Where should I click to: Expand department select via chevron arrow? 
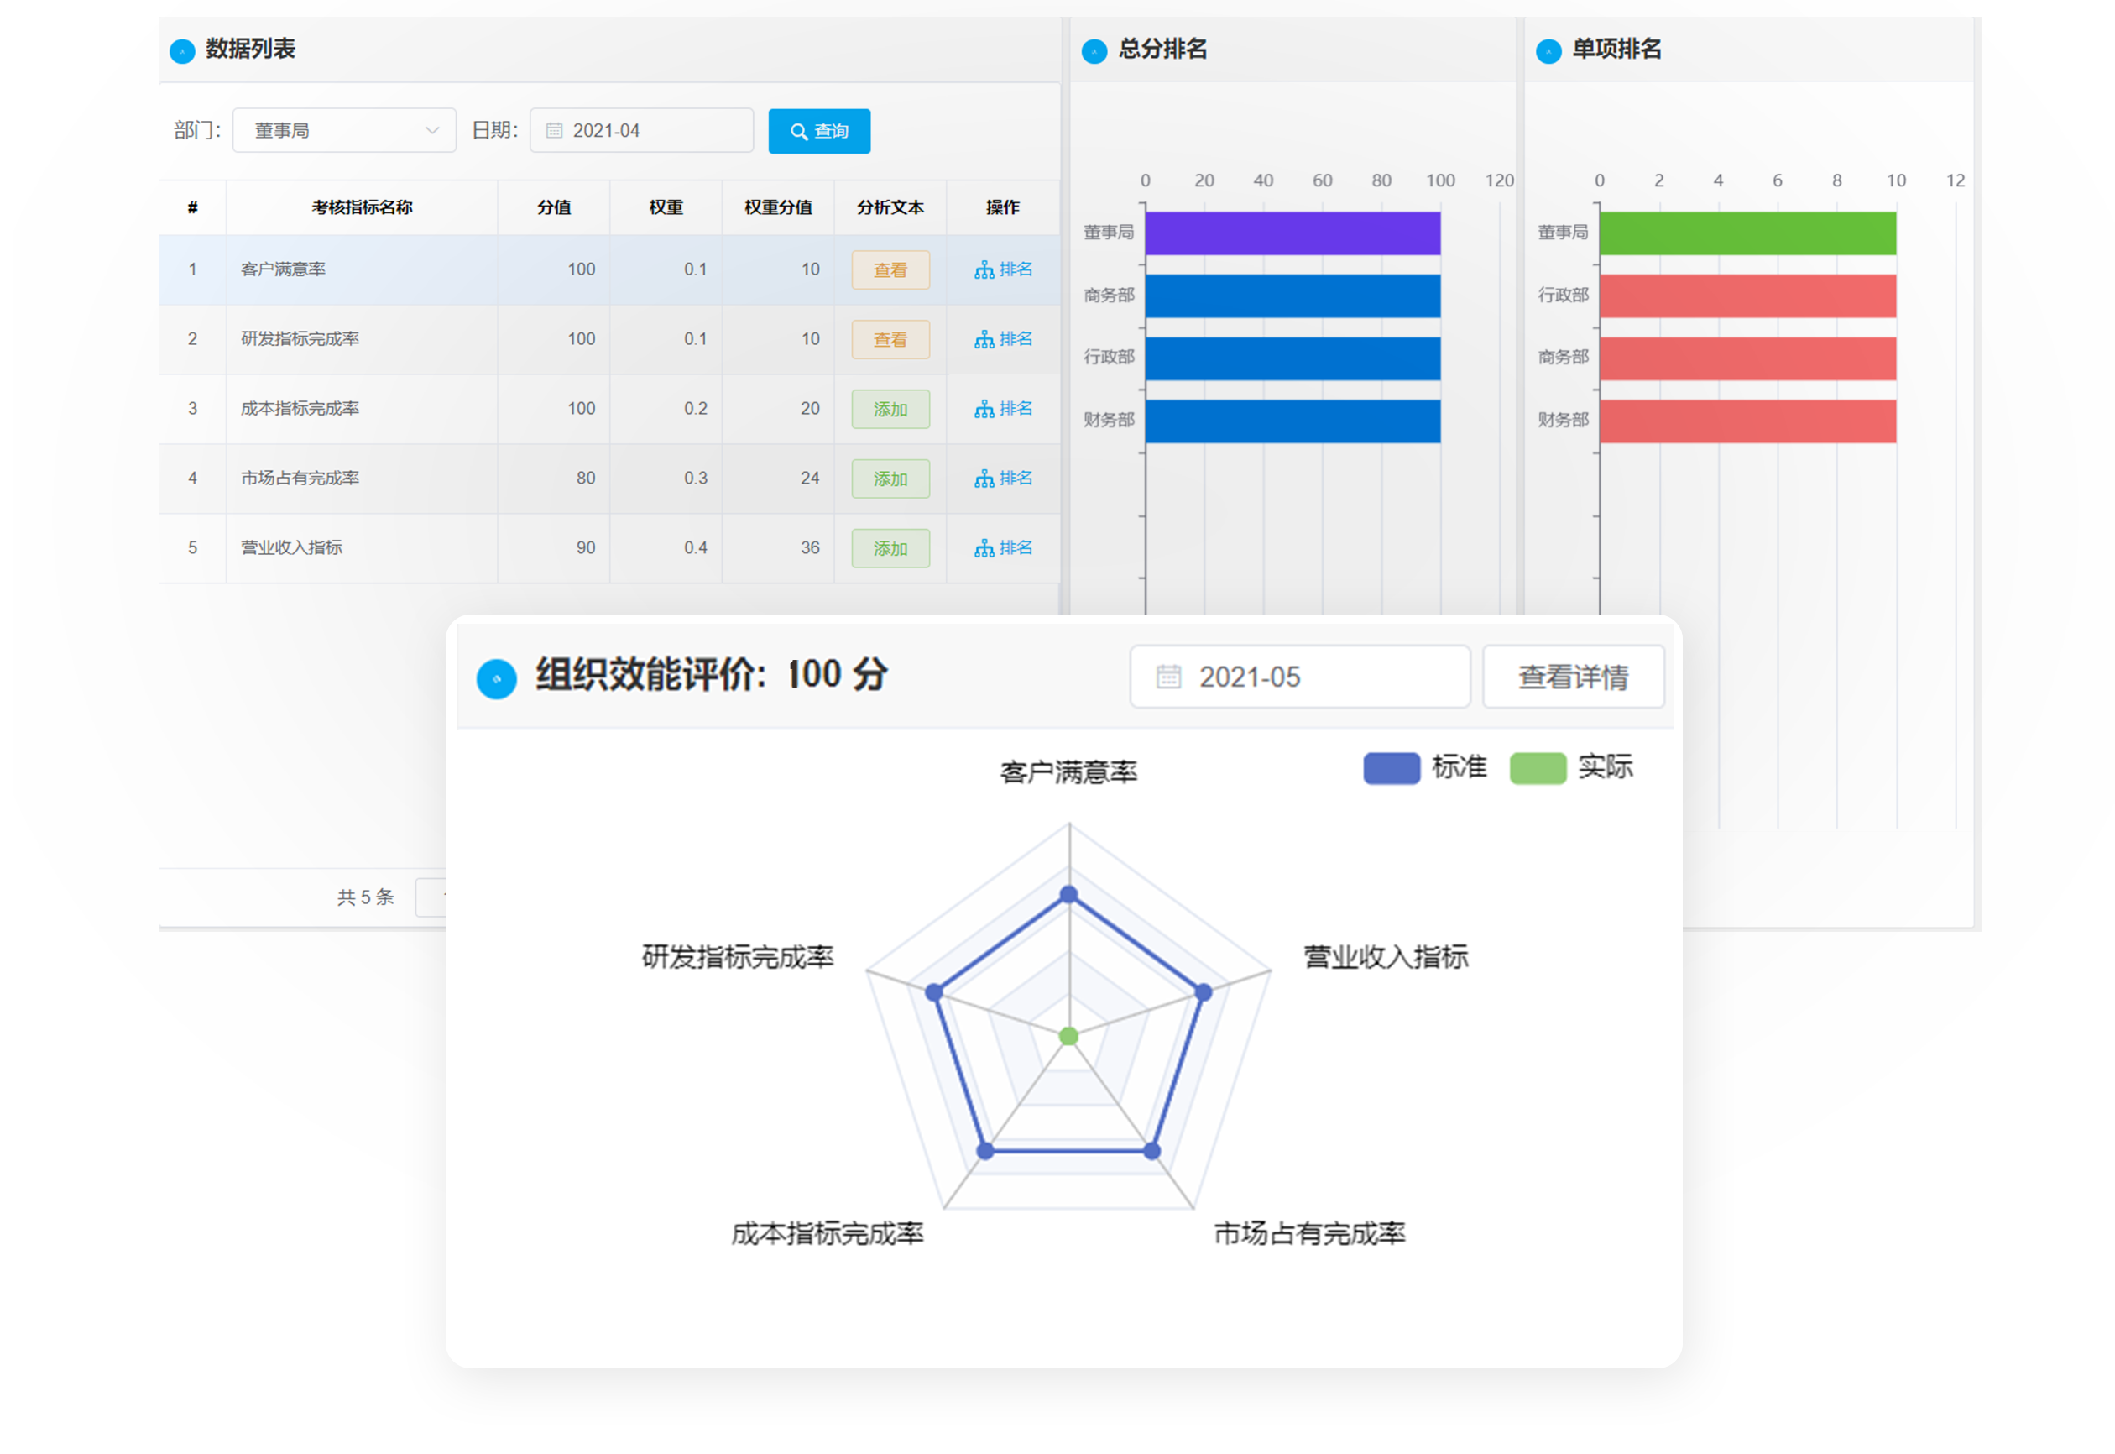[x=431, y=130]
